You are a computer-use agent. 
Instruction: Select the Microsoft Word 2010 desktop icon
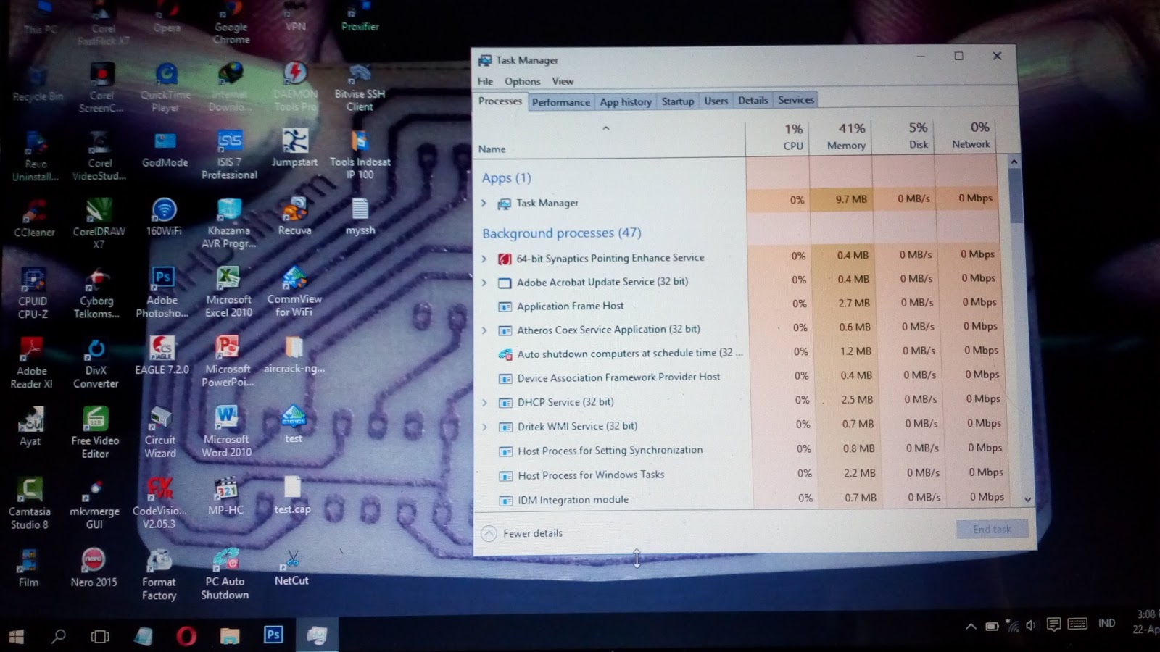(226, 432)
